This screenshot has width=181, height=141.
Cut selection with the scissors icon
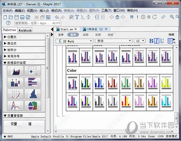point(37,17)
